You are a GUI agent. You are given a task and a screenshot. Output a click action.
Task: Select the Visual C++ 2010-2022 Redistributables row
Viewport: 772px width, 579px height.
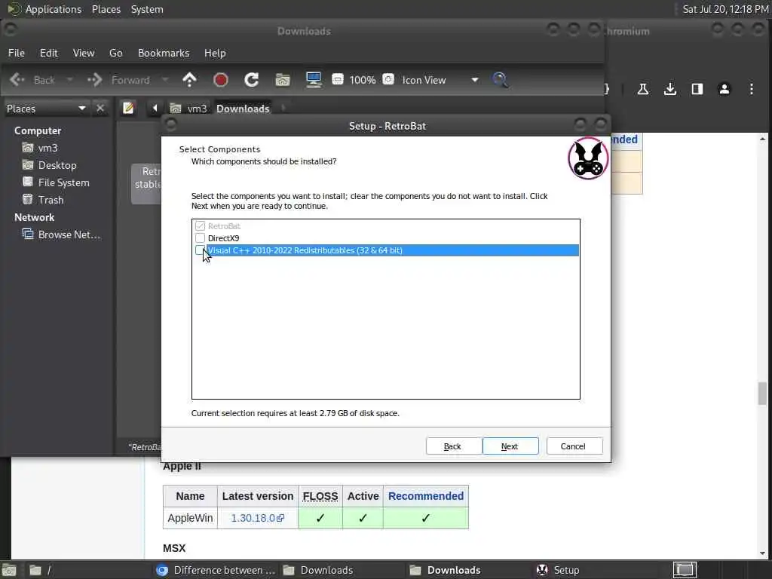[392, 250]
